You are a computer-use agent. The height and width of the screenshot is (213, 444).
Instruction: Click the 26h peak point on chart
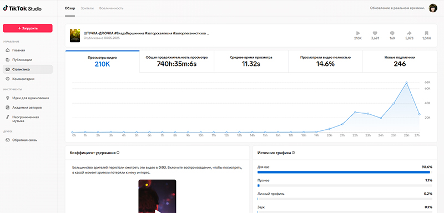point(406,83)
